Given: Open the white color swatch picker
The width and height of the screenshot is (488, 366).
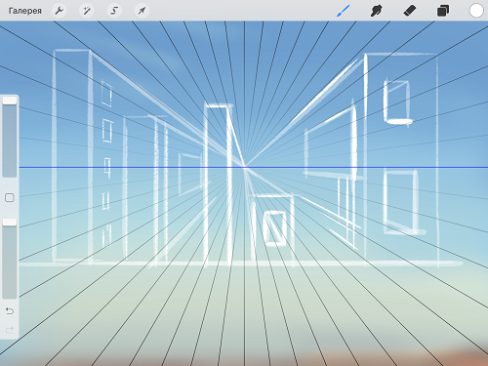Looking at the screenshot, I should [476, 11].
